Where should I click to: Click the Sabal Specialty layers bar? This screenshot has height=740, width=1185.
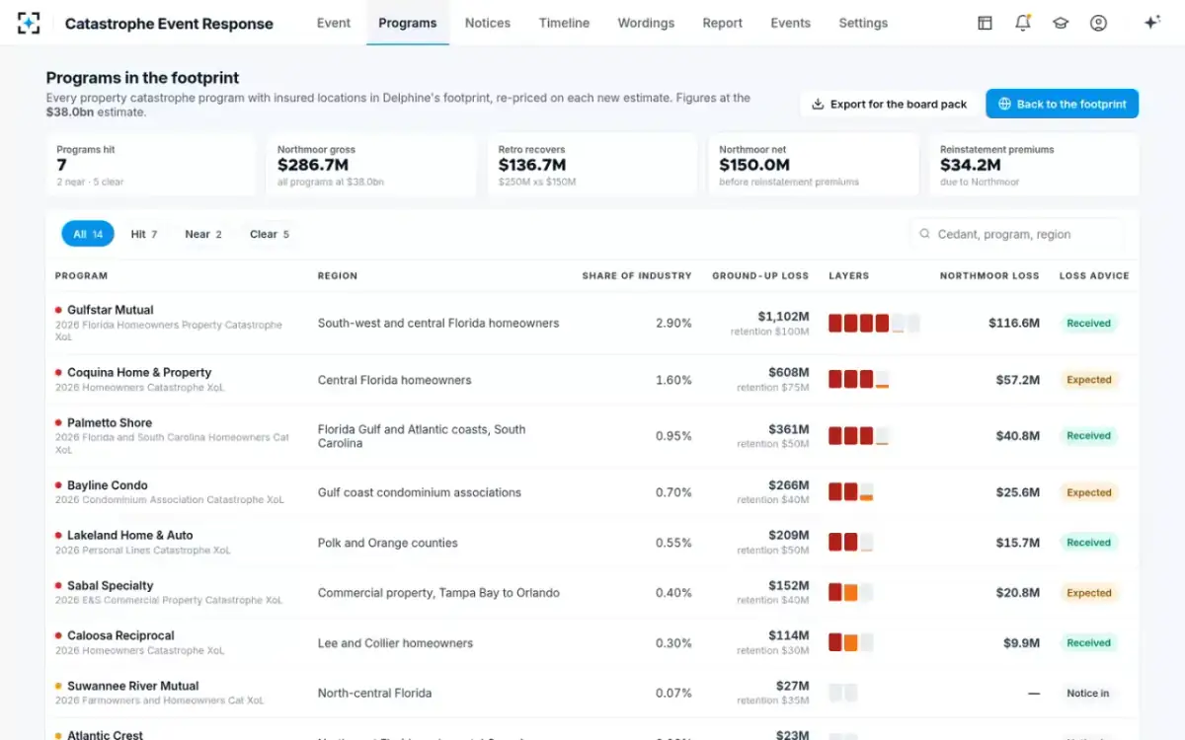point(851,593)
